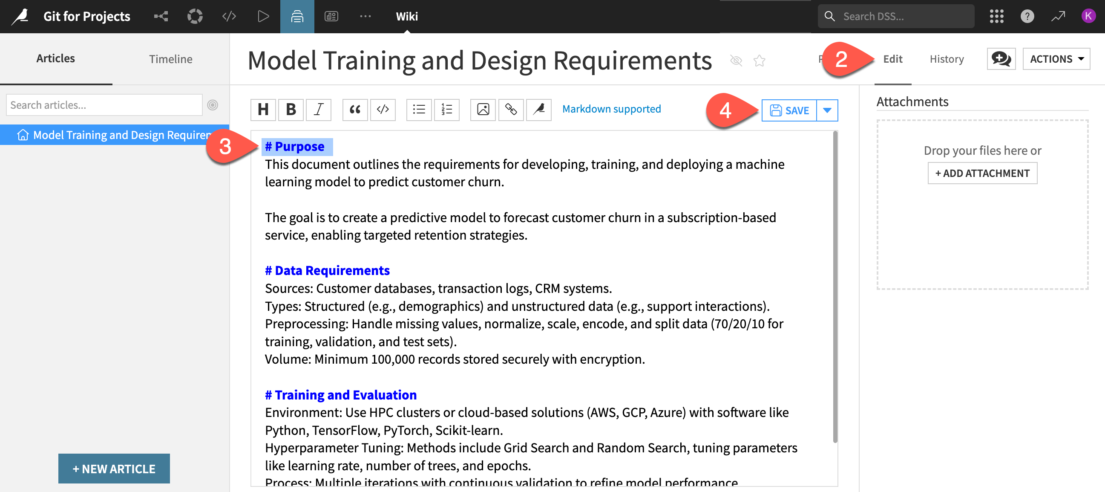
Task: Click ADD ATTACHMENT button
Action: tap(982, 173)
